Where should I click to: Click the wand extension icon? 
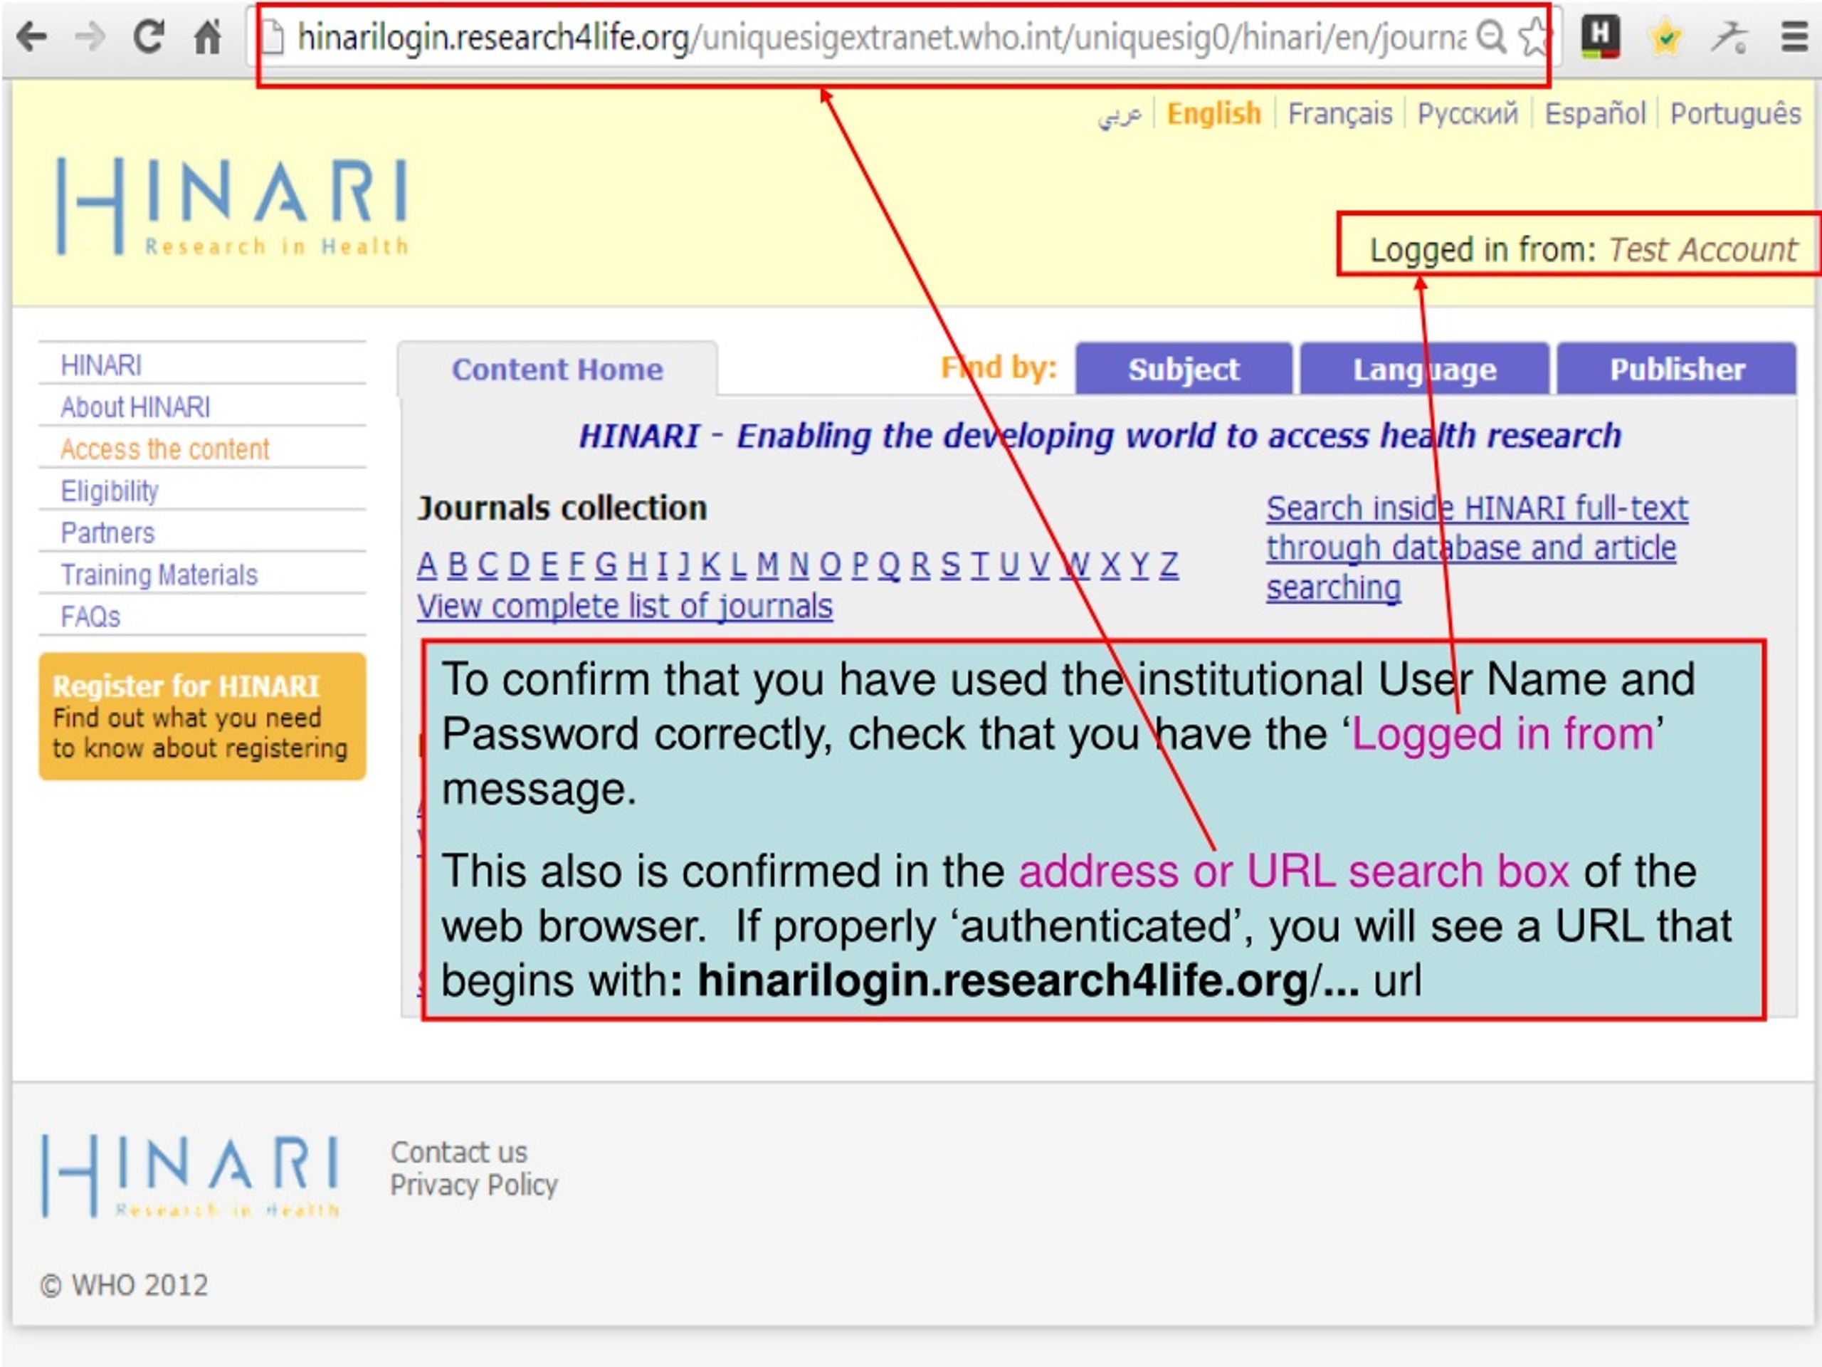click(x=1729, y=37)
